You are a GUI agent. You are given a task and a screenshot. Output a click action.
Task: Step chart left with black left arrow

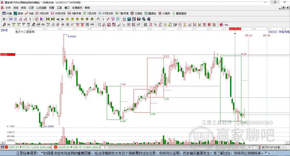click(x=58, y=19)
